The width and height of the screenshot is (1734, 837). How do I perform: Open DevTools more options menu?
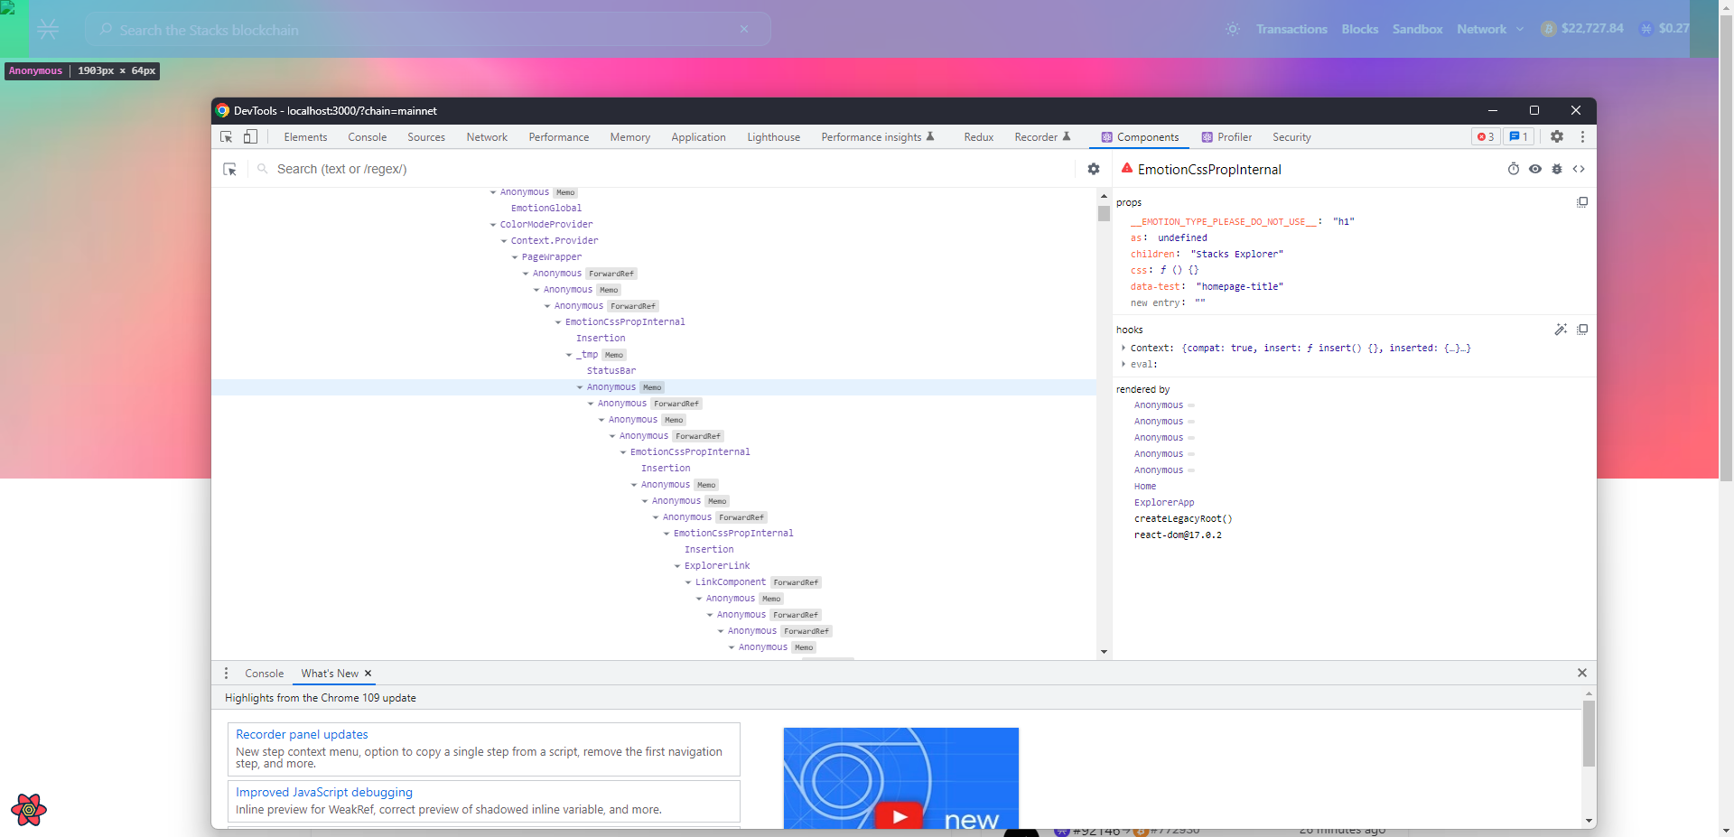point(1582,136)
